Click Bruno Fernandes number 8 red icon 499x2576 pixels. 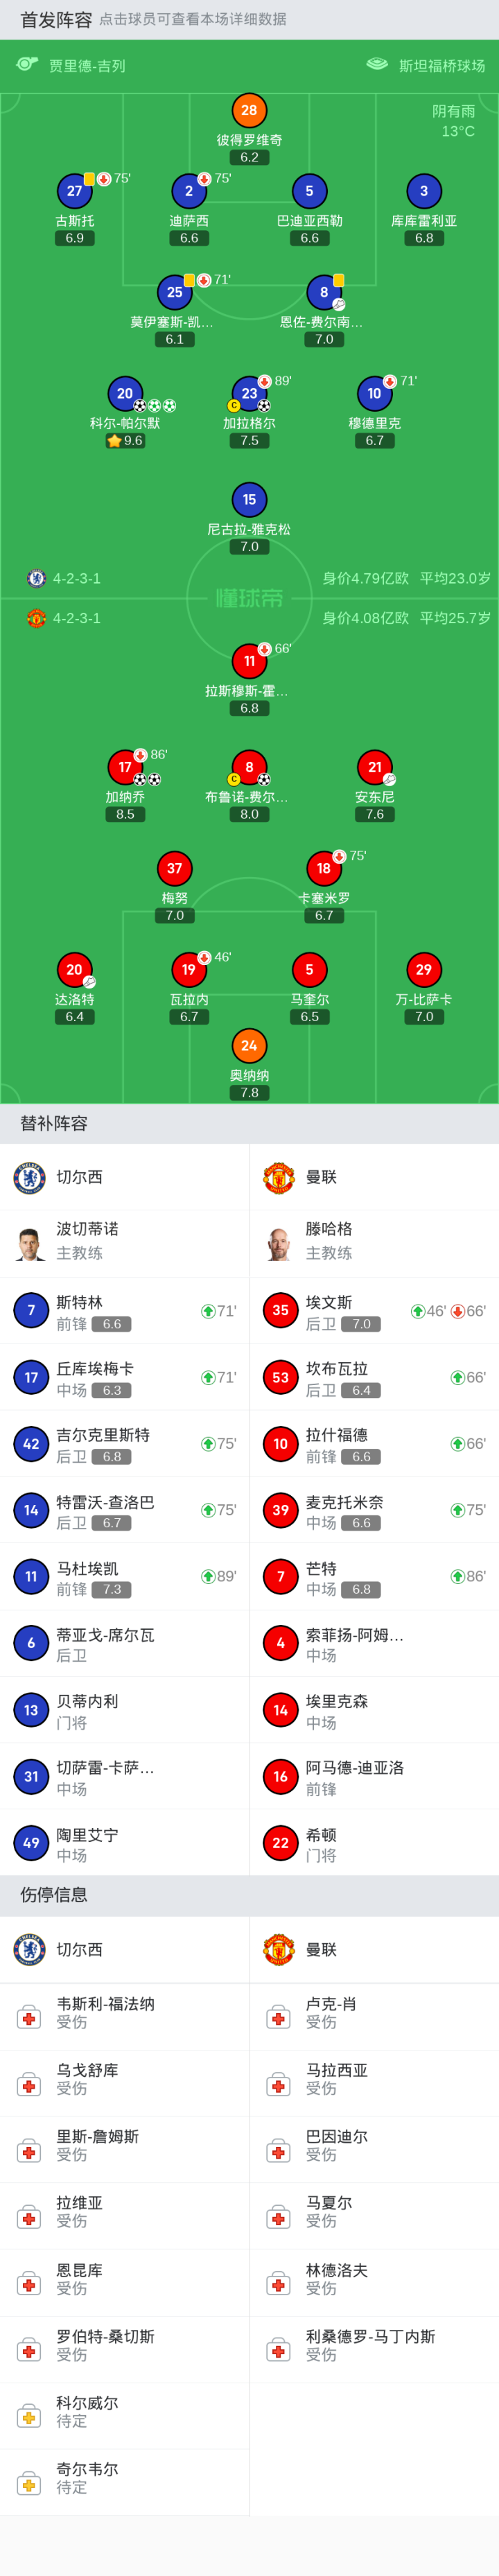[249, 767]
